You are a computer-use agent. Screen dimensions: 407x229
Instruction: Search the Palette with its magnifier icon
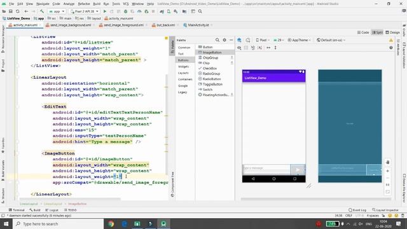[x=217, y=40]
